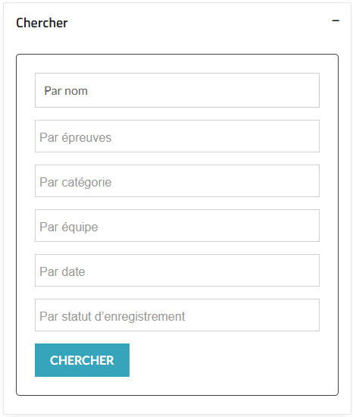Hide the search form using minus toggle
This screenshot has width=353, height=417.
click(x=336, y=20)
